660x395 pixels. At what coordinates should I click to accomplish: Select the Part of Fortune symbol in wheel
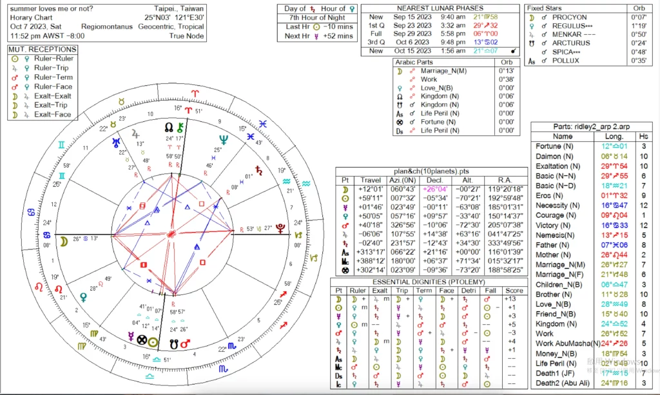(142, 340)
